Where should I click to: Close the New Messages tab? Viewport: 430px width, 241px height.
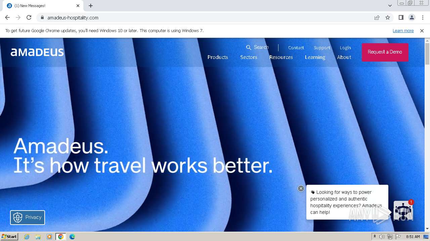[78, 6]
